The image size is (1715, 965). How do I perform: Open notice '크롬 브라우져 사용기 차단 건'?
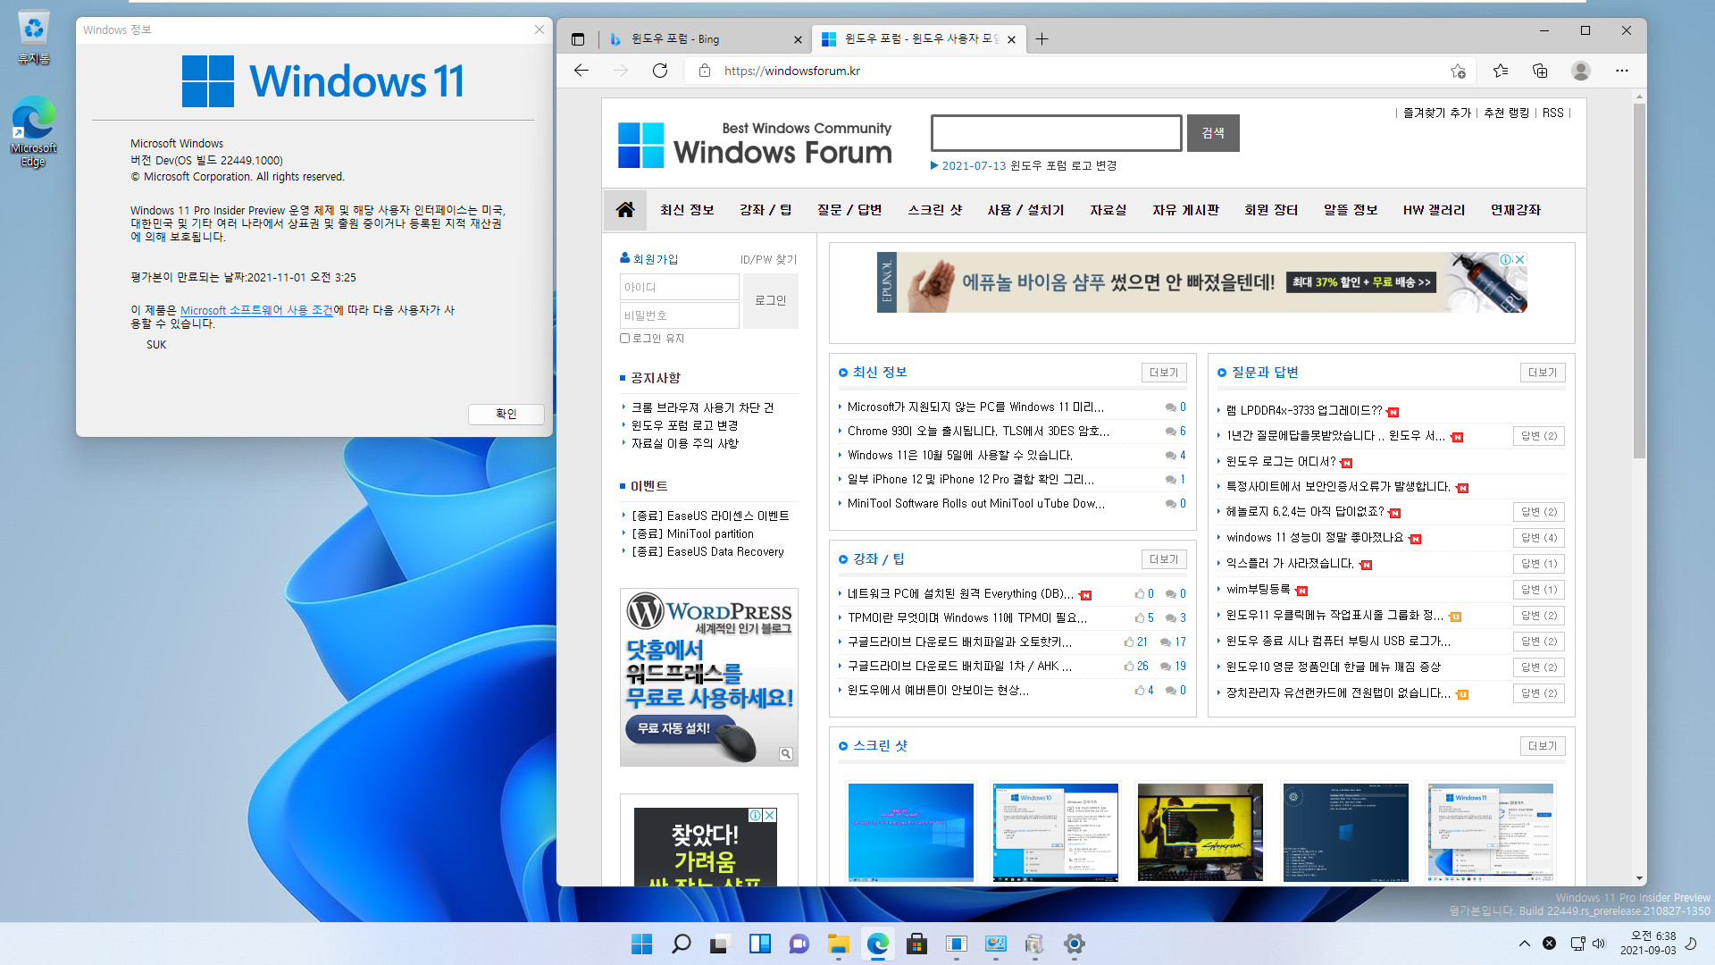coord(702,407)
